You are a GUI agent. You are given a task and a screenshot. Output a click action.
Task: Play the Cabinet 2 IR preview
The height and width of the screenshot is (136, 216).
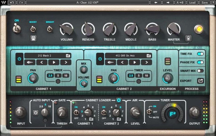(x=135, y=62)
